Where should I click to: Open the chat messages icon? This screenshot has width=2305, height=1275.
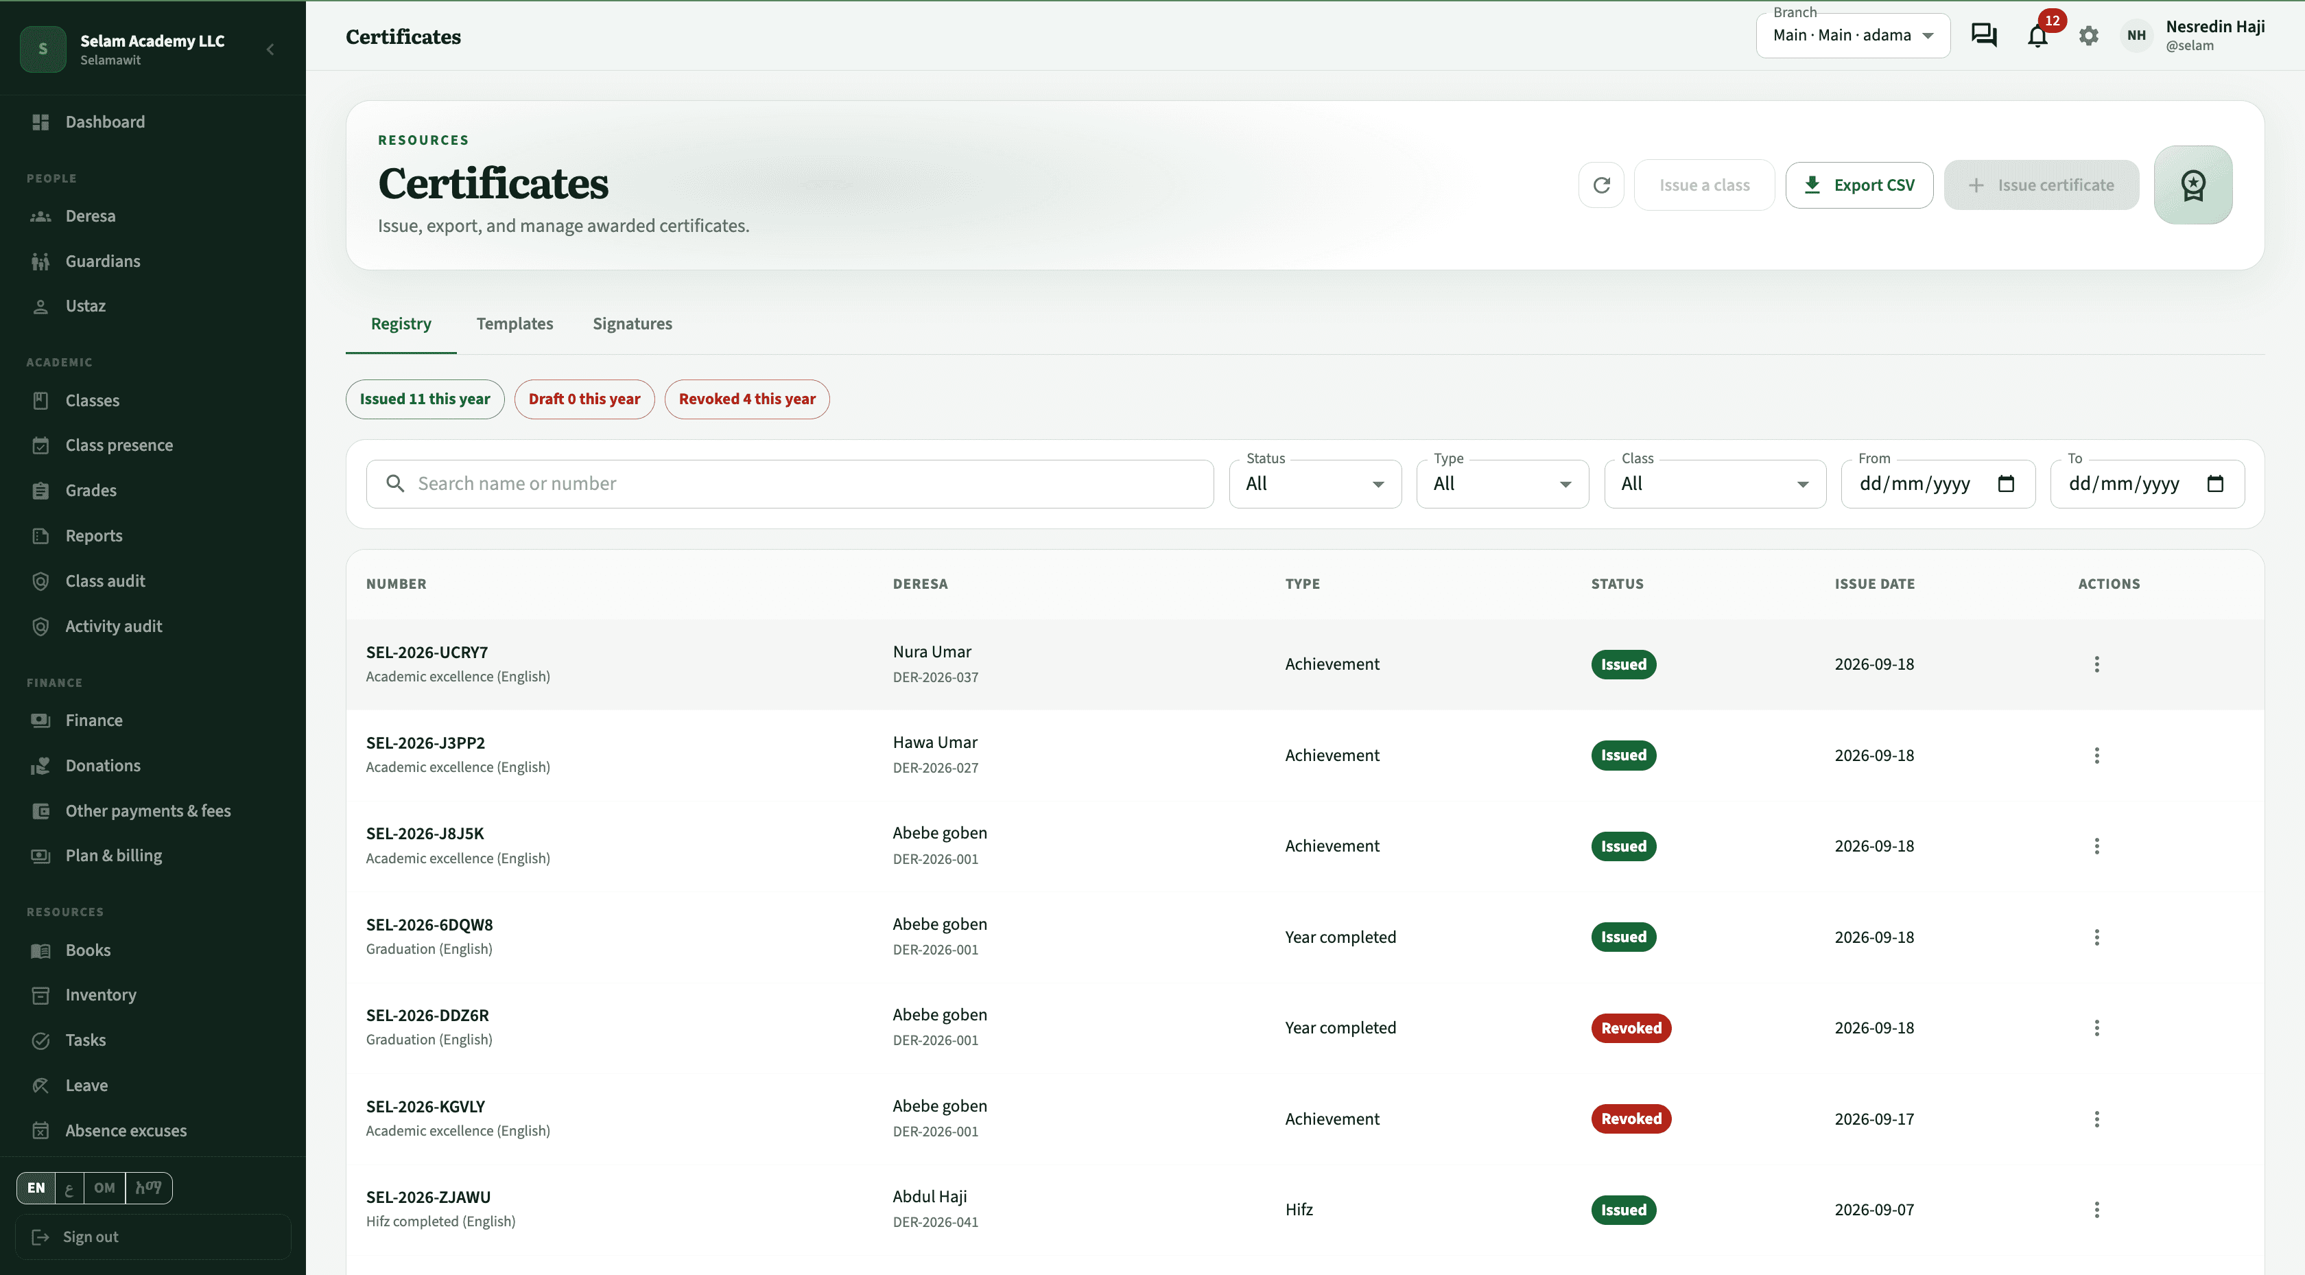click(x=1984, y=36)
